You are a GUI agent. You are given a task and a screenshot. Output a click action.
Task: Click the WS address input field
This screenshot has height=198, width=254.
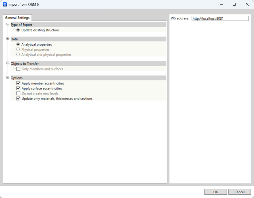click(x=220, y=18)
